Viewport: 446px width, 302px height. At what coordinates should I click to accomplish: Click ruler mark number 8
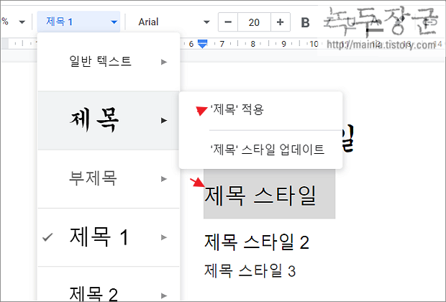253,44
